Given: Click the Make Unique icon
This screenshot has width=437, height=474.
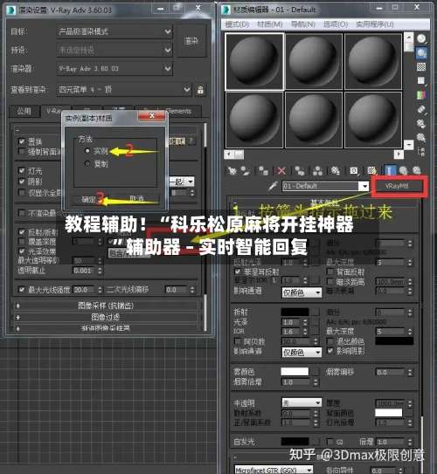Looking at the screenshot, I should pyautogui.click(x=317, y=170).
